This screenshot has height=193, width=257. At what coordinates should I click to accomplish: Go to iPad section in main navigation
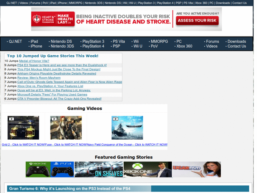[34, 41]
